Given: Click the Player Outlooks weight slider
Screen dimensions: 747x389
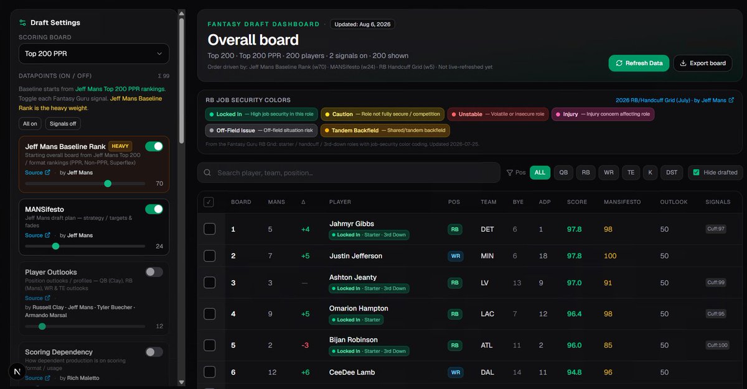Looking at the screenshot, I should 85,326.
